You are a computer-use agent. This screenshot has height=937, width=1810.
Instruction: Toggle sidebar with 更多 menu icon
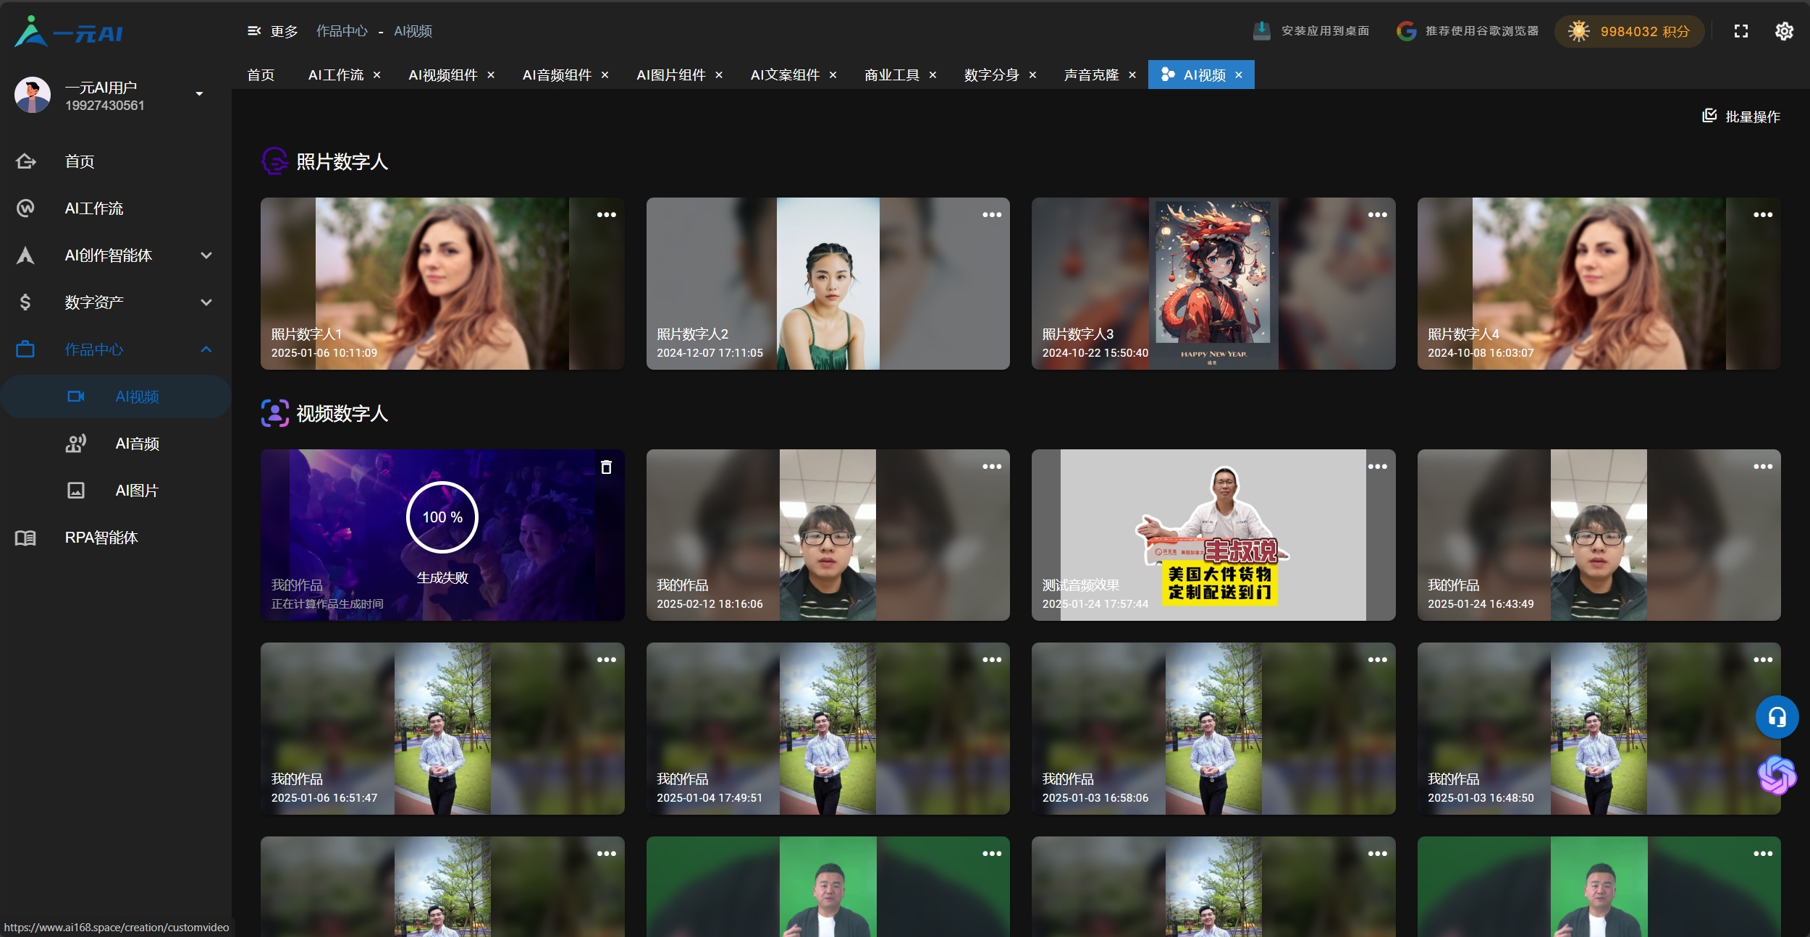pyautogui.click(x=254, y=31)
